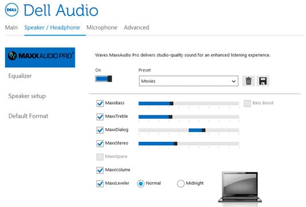
Task: Open the Movies preset dropdown
Action: [189, 81]
